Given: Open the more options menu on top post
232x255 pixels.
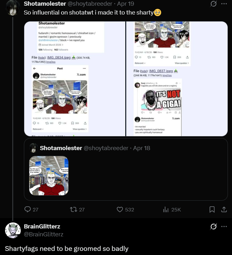Looking at the screenshot, I should (x=224, y=4).
